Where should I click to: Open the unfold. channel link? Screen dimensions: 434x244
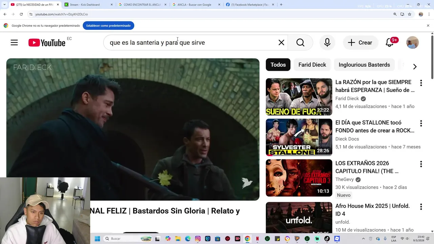tap(342, 222)
